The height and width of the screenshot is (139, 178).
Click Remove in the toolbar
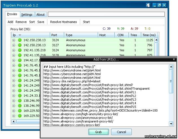coord(21,22)
